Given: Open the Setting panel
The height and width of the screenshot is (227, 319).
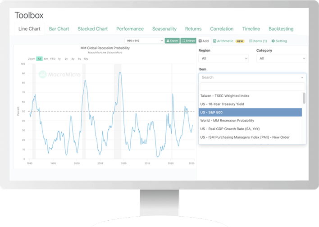Looking at the screenshot, I should tap(279, 41).
